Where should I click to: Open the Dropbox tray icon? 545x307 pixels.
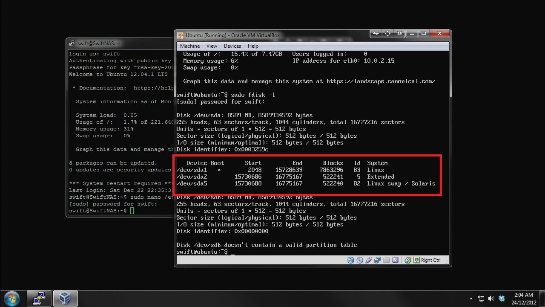click(x=502, y=298)
